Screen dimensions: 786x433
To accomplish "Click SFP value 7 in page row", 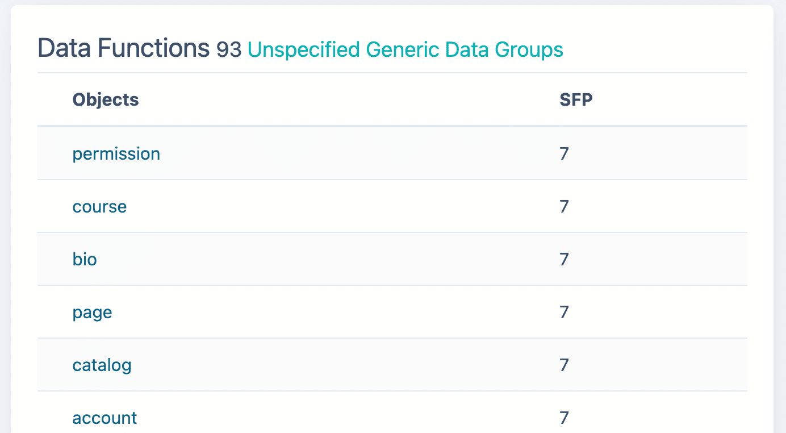I will click(564, 312).
